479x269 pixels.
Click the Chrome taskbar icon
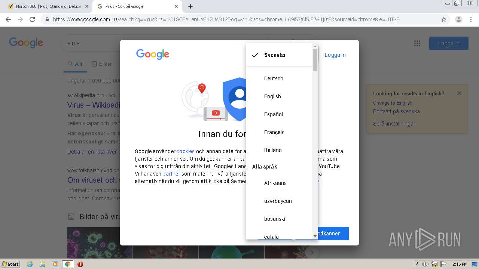67,264
